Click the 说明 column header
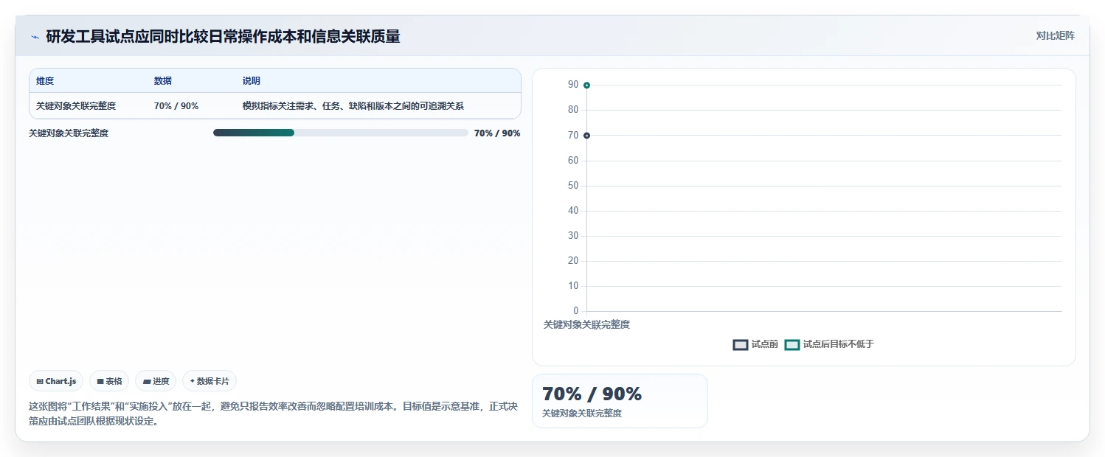 coord(252,81)
